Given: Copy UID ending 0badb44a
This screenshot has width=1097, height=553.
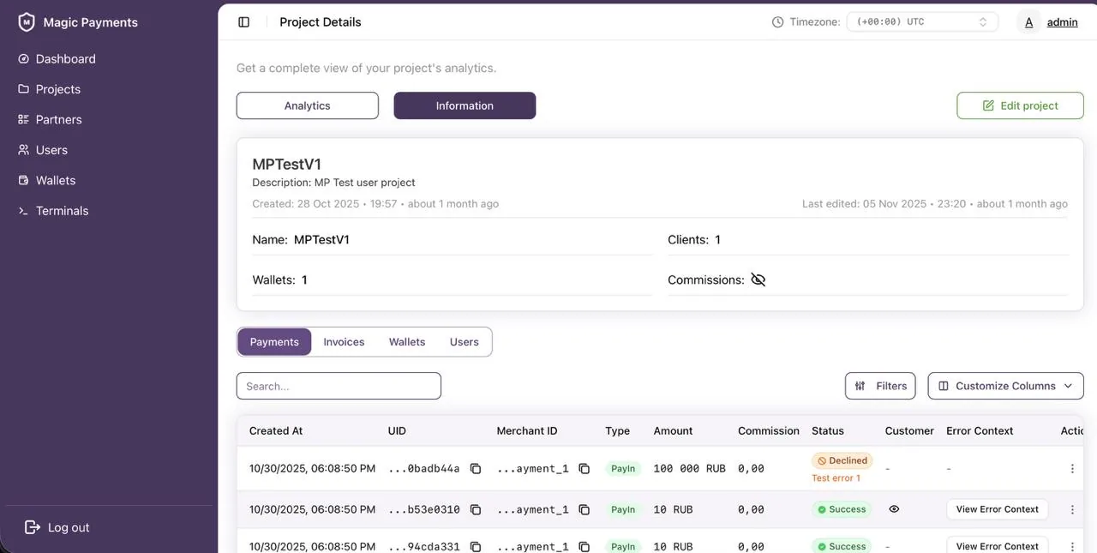Looking at the screenshot, I should click(x=476, y=469).
